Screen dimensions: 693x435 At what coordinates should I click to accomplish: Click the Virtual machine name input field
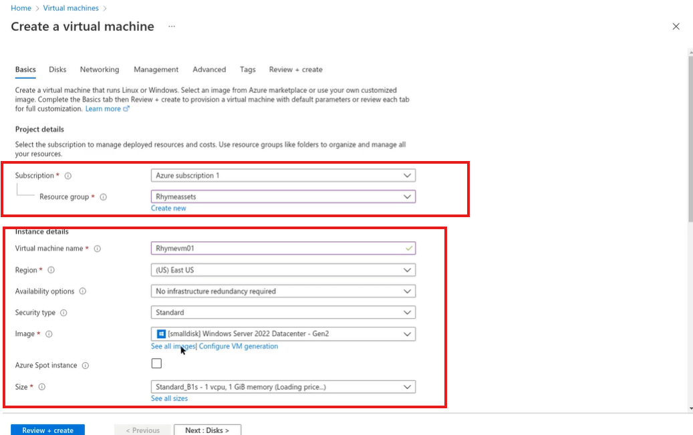283,249
